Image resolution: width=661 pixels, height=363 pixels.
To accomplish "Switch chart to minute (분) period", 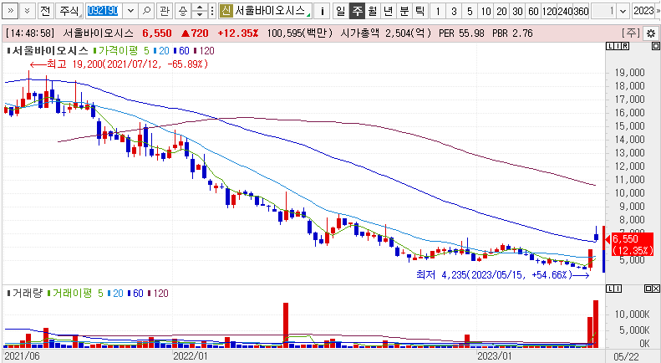I will pos(404,11).
